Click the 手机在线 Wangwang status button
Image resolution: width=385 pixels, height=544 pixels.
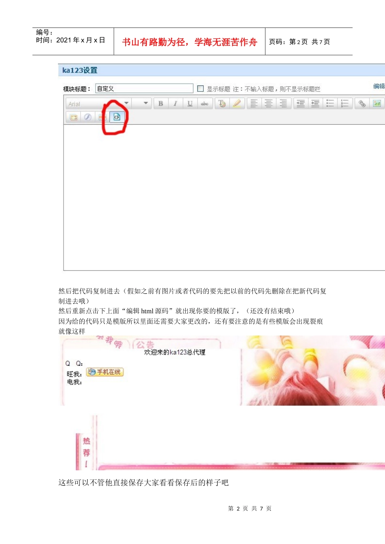(x=105, y=372)
